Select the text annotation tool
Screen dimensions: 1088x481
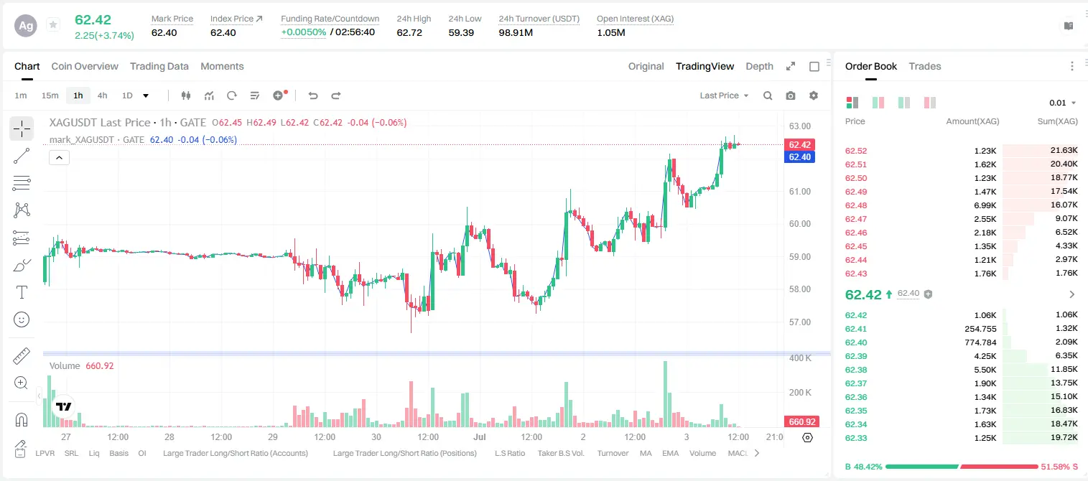coord(22,292)
